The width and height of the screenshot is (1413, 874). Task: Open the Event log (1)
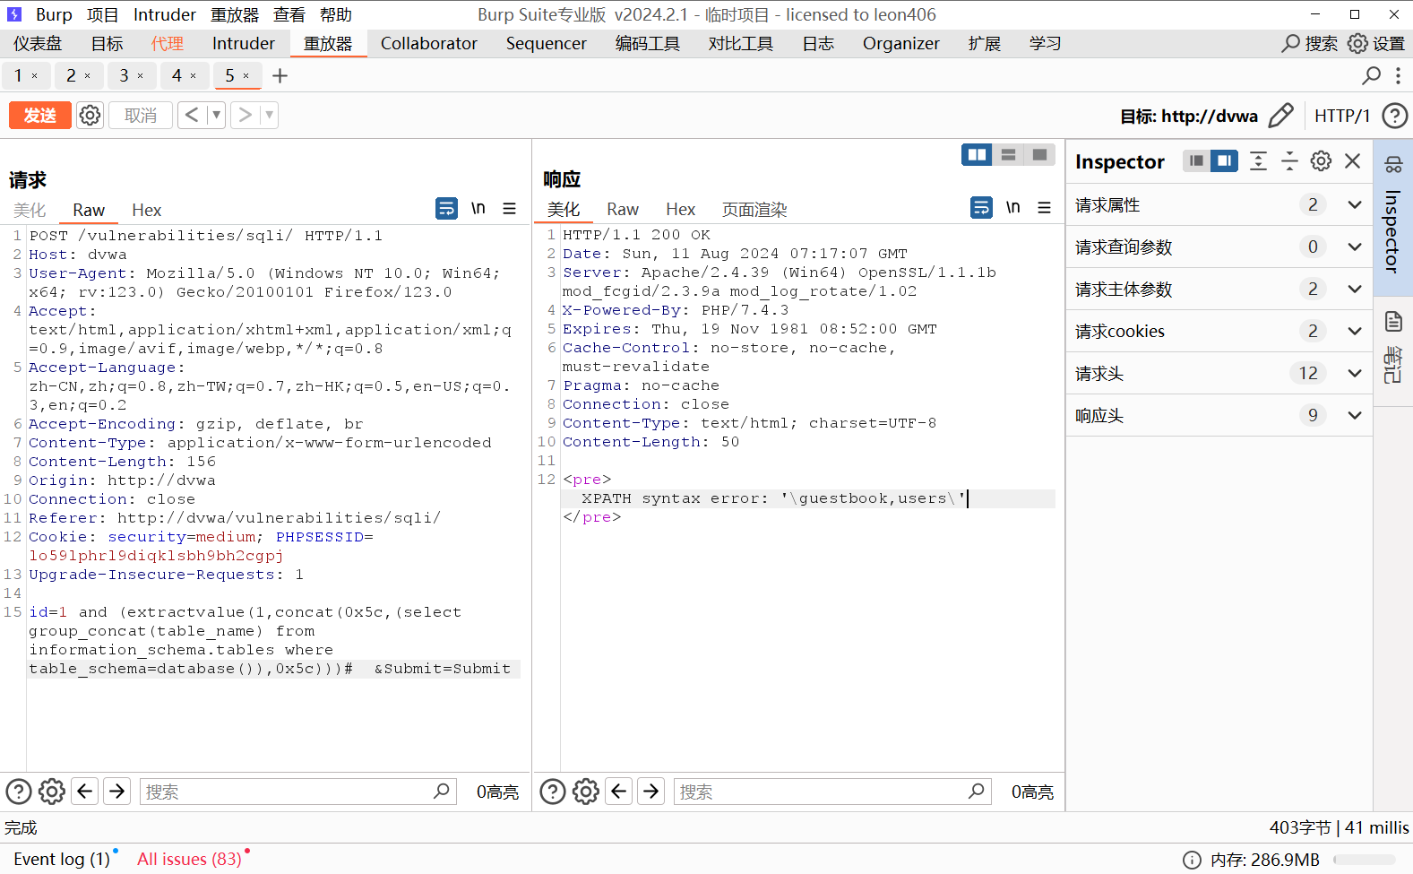62,859
